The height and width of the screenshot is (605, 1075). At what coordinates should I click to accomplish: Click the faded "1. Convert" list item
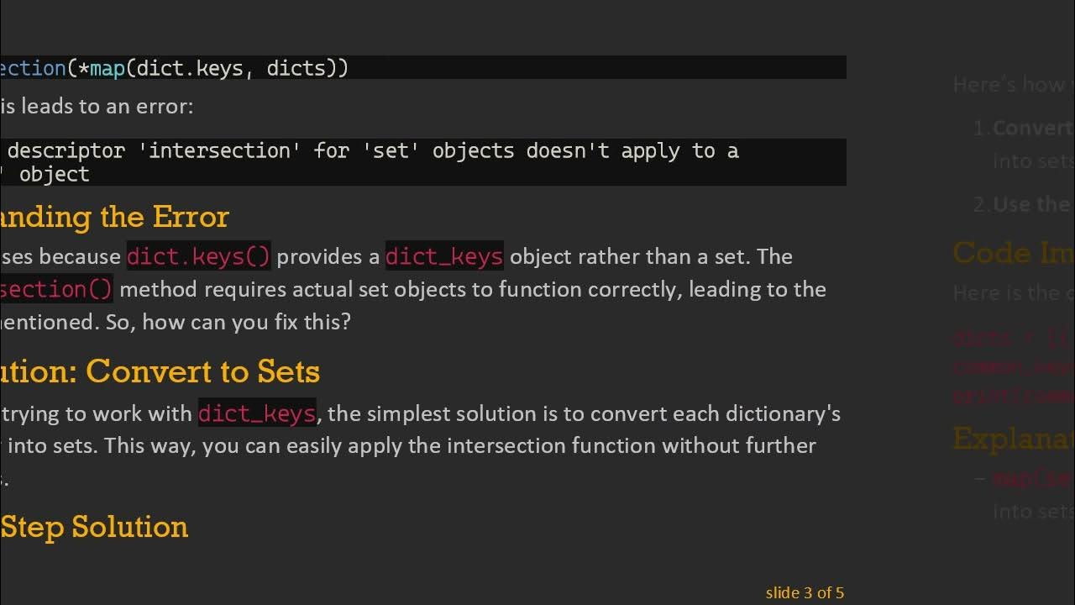[x=1025, y=129]
